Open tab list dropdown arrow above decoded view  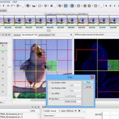pos(71,35)
